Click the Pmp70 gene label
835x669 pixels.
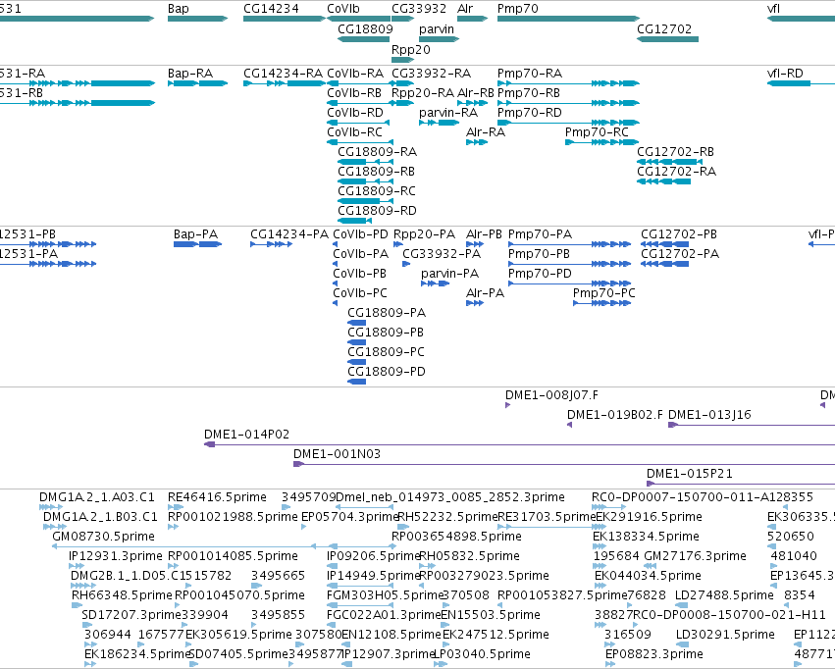tap(518, 9)
